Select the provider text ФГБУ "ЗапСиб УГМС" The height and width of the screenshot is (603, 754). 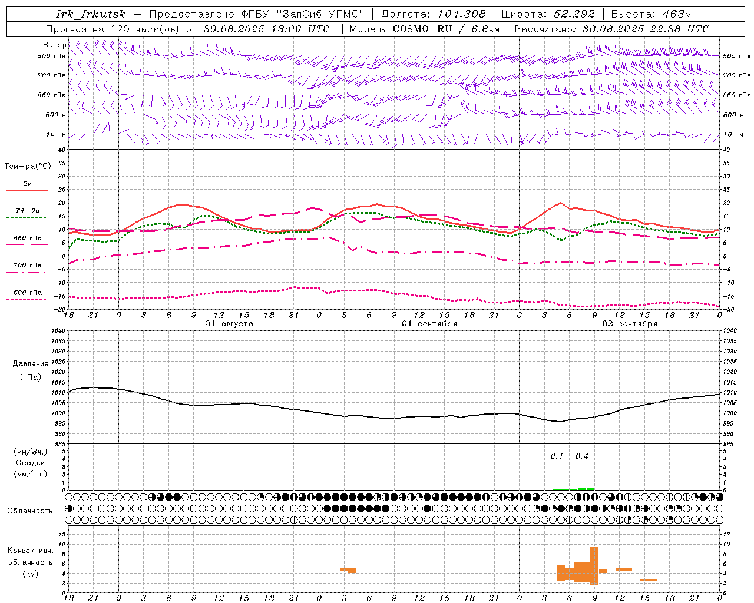[x=303, y=14]
